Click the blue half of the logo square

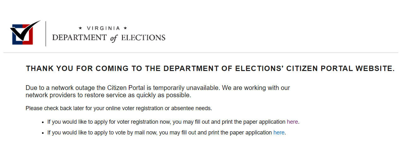pyautogui.click(x=15, y=40)
